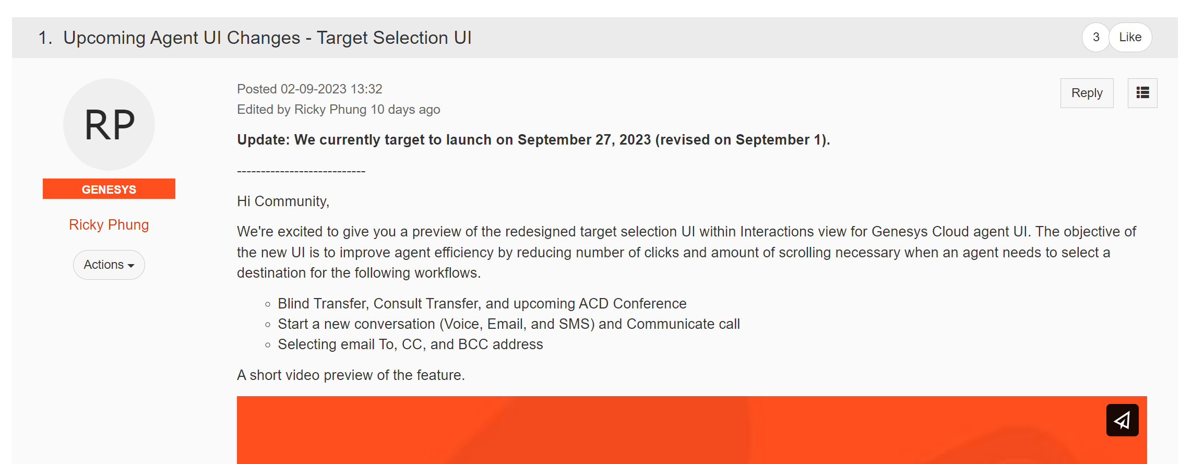The width and height of the screenshot is (1180, 464).
Task: Click the 'Edited by Ricky Phung' line
Action: pyautogui.click(x=338, y=109)
